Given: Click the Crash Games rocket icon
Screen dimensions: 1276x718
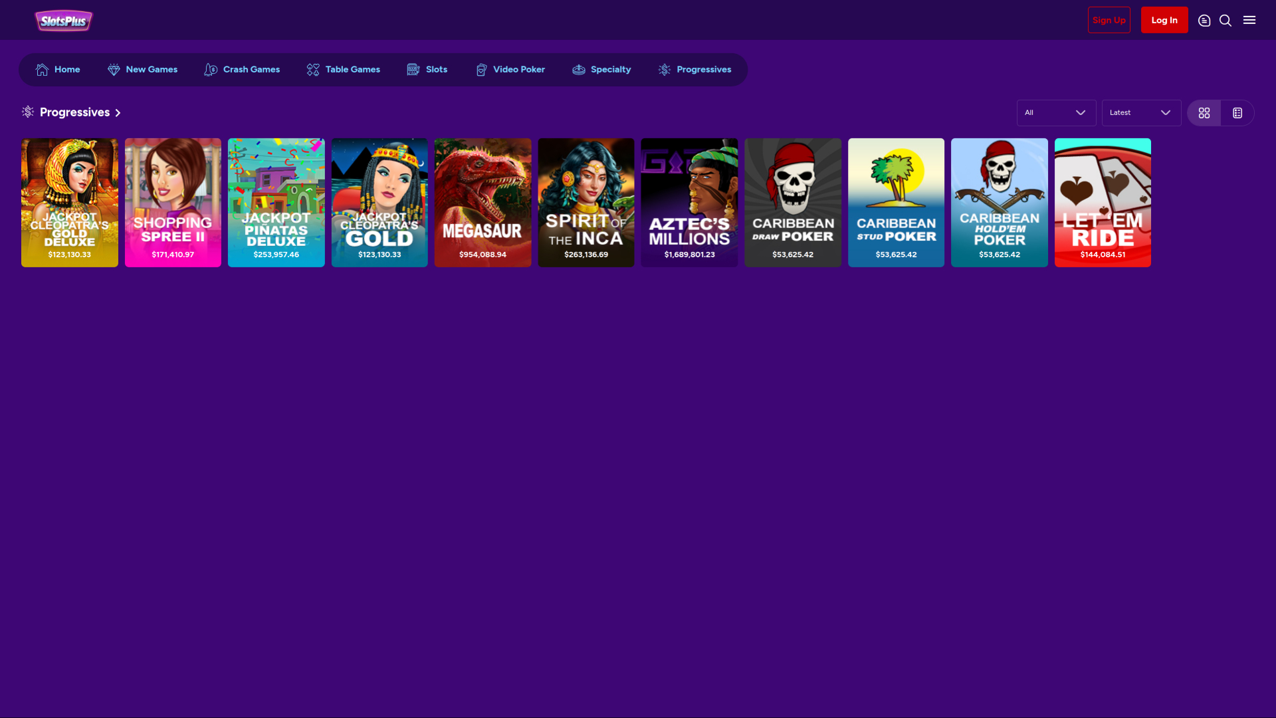Looking at the screenshot, I should (210, 69).
